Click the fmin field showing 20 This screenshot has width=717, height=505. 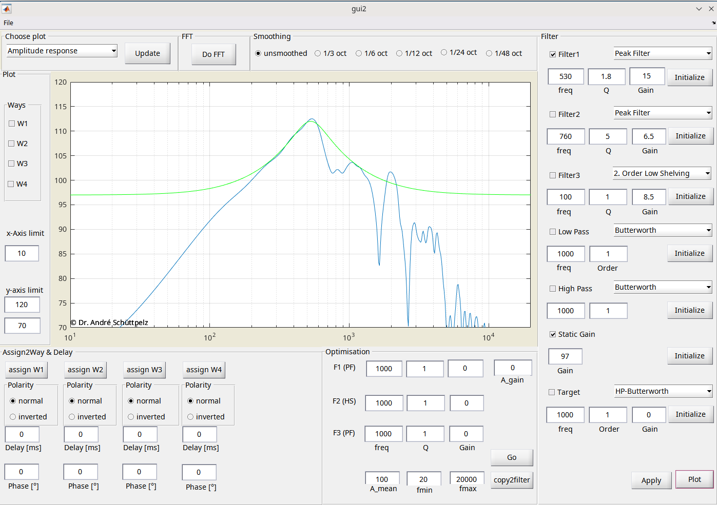coord(423,478)
